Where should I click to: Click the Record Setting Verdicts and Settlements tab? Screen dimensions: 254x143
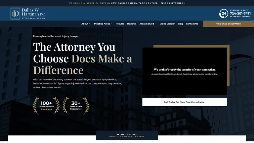[127, 135]
